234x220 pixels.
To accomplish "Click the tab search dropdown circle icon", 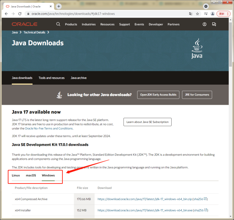I will [206, 6].
